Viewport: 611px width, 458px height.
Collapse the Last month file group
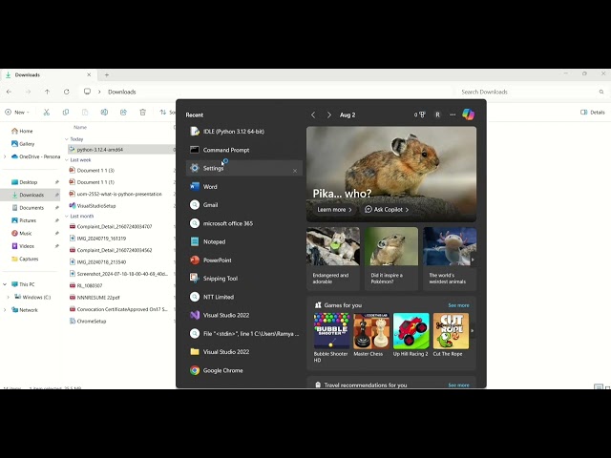pos(67,217)
